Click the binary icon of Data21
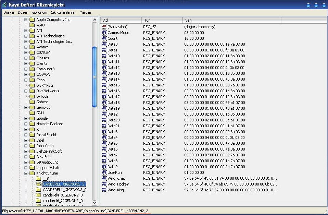 (x=104, y=126)
